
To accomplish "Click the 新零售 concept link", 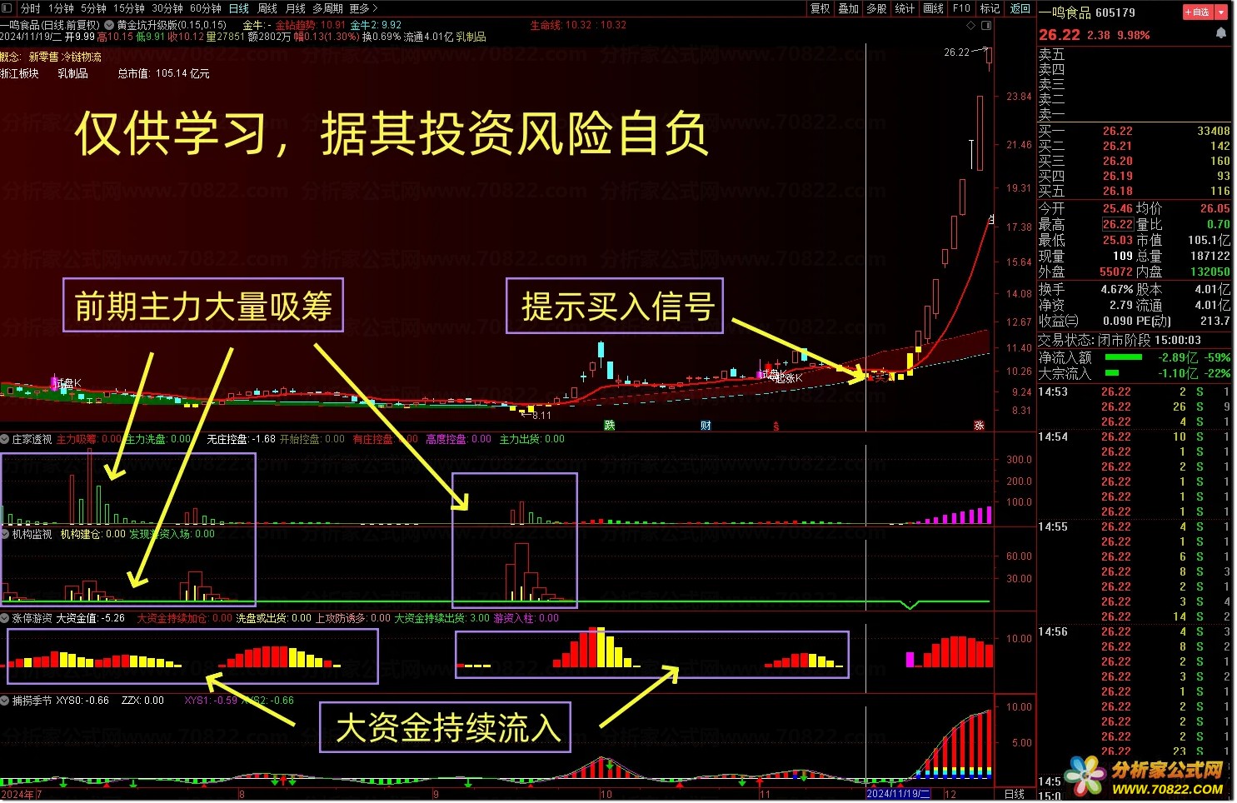I will [x=43, y=57].
